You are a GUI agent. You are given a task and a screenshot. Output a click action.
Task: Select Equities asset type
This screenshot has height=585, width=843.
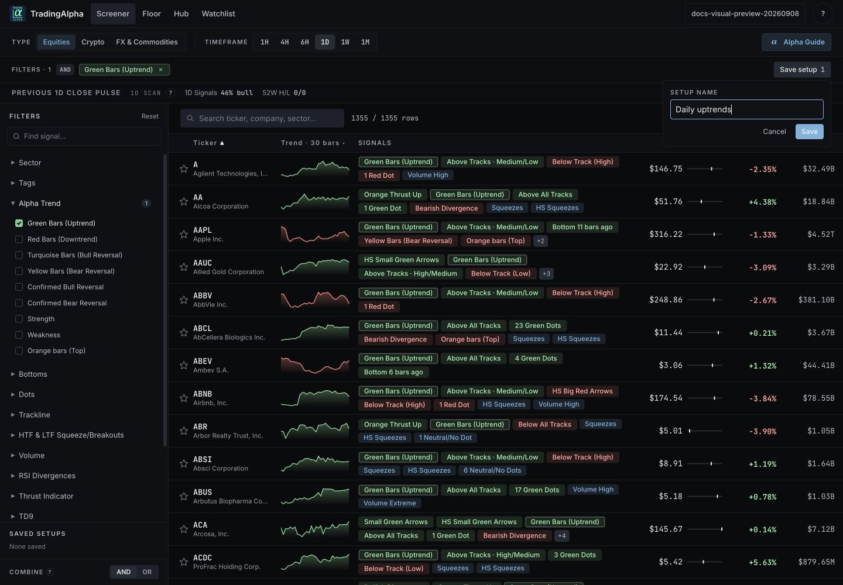coord(56,42)
